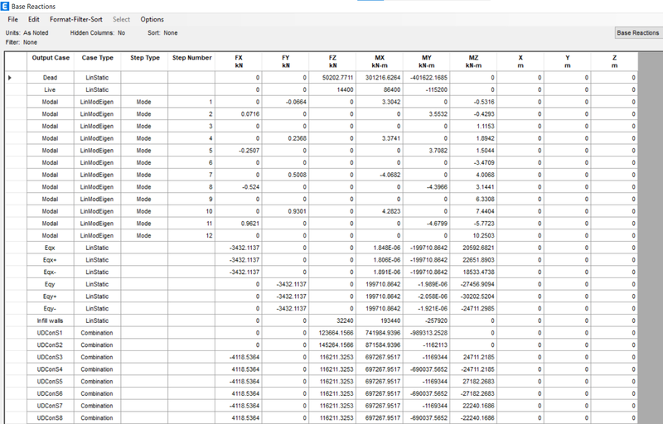
Task: Select the Eqx- output case cell
Action: click(51, 272)
